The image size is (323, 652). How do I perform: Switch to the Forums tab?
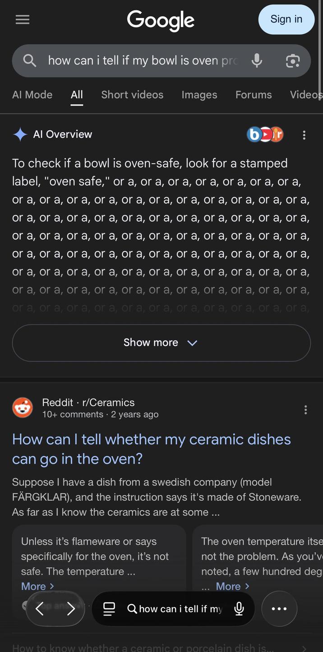[254, 95]
